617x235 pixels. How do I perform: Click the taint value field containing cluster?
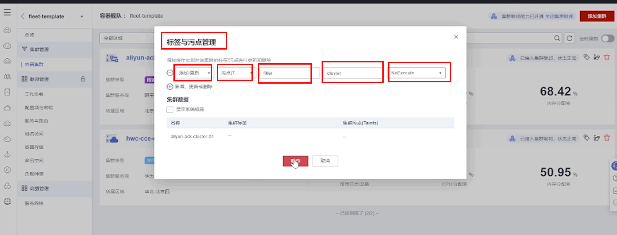pyautogui.click(x=353, y=73)
